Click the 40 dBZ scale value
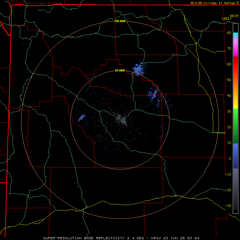 click(229, 96)
